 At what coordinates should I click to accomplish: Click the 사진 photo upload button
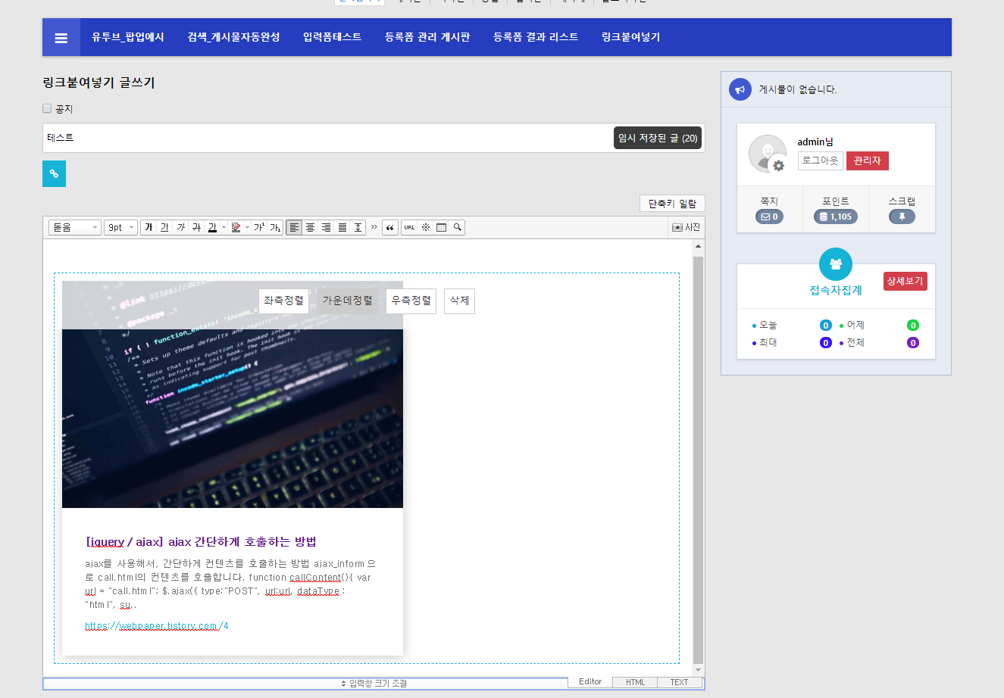[686, 227]
